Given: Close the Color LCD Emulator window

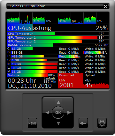Looking at the screenshot, I should (x=105, y=6).
